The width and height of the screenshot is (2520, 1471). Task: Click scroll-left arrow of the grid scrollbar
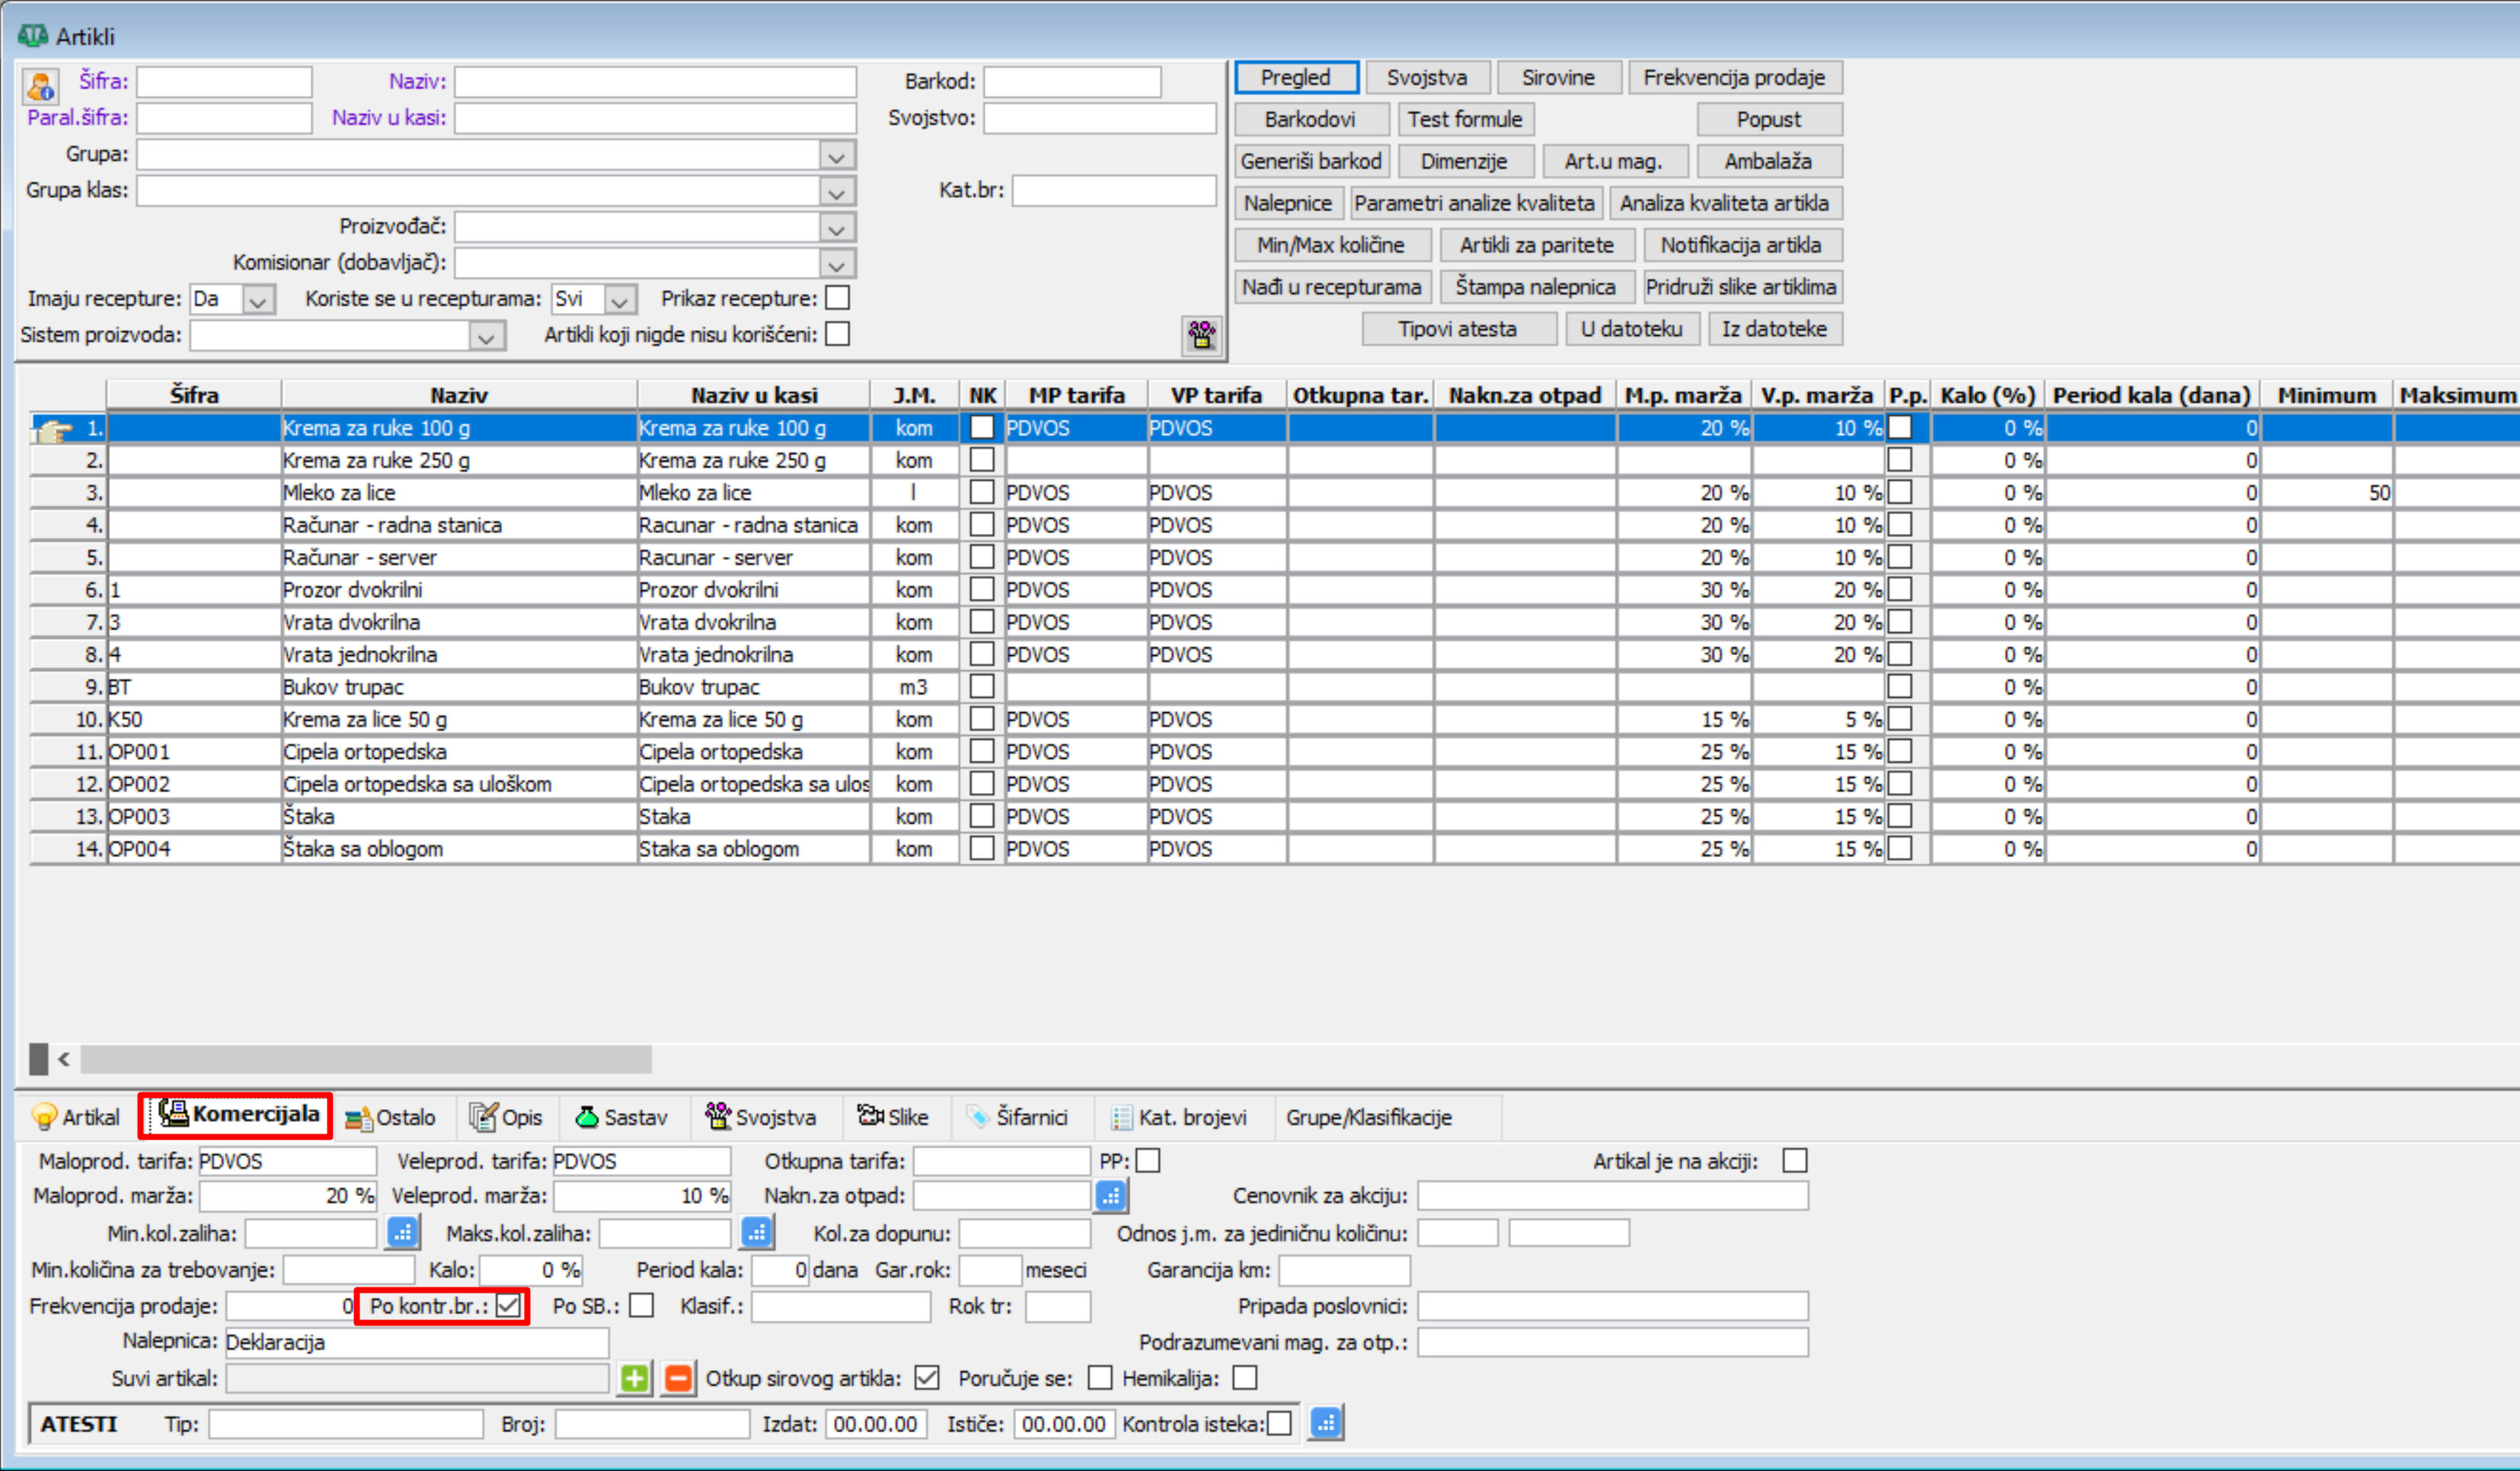coord(64,1058)
